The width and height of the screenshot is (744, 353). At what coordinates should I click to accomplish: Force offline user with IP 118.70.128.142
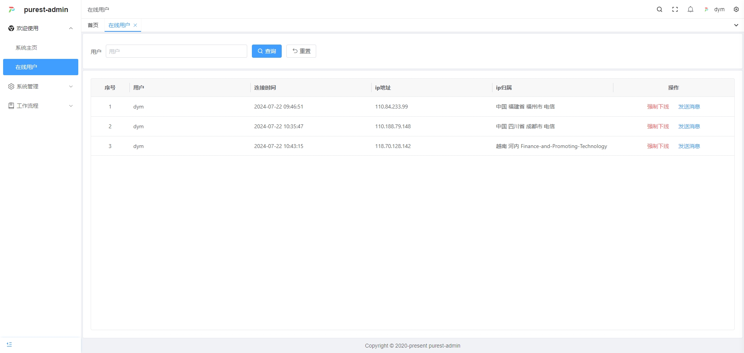coord(658,146)
